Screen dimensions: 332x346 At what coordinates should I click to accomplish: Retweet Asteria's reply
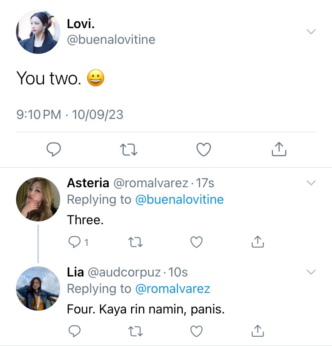(136, 242)
